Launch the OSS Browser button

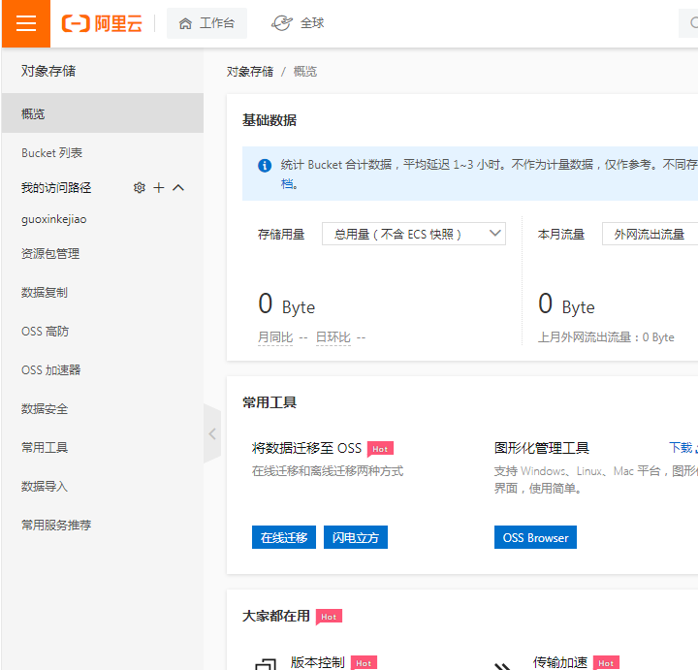[x=535, y=537]
